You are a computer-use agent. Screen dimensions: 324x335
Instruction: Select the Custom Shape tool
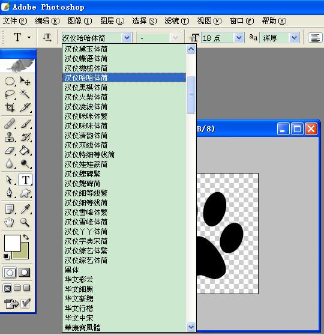click(25, 193)
